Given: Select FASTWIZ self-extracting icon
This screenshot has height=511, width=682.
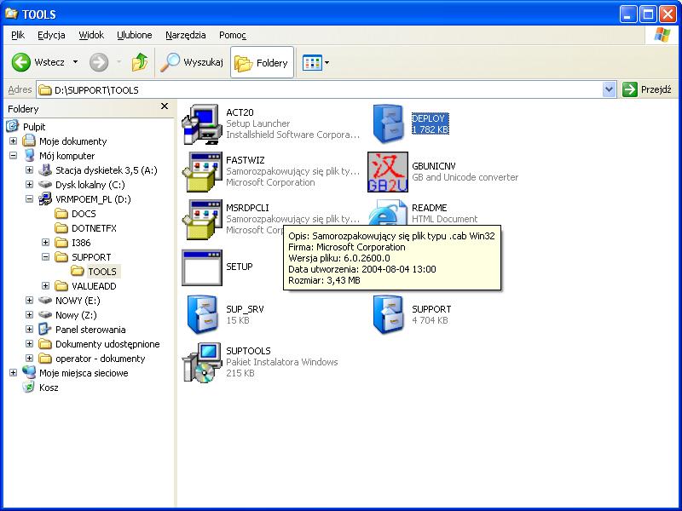Looking at the screenshot, I should click(x=202, y=172).
